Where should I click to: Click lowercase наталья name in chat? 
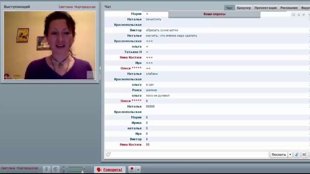click(135, 128)
